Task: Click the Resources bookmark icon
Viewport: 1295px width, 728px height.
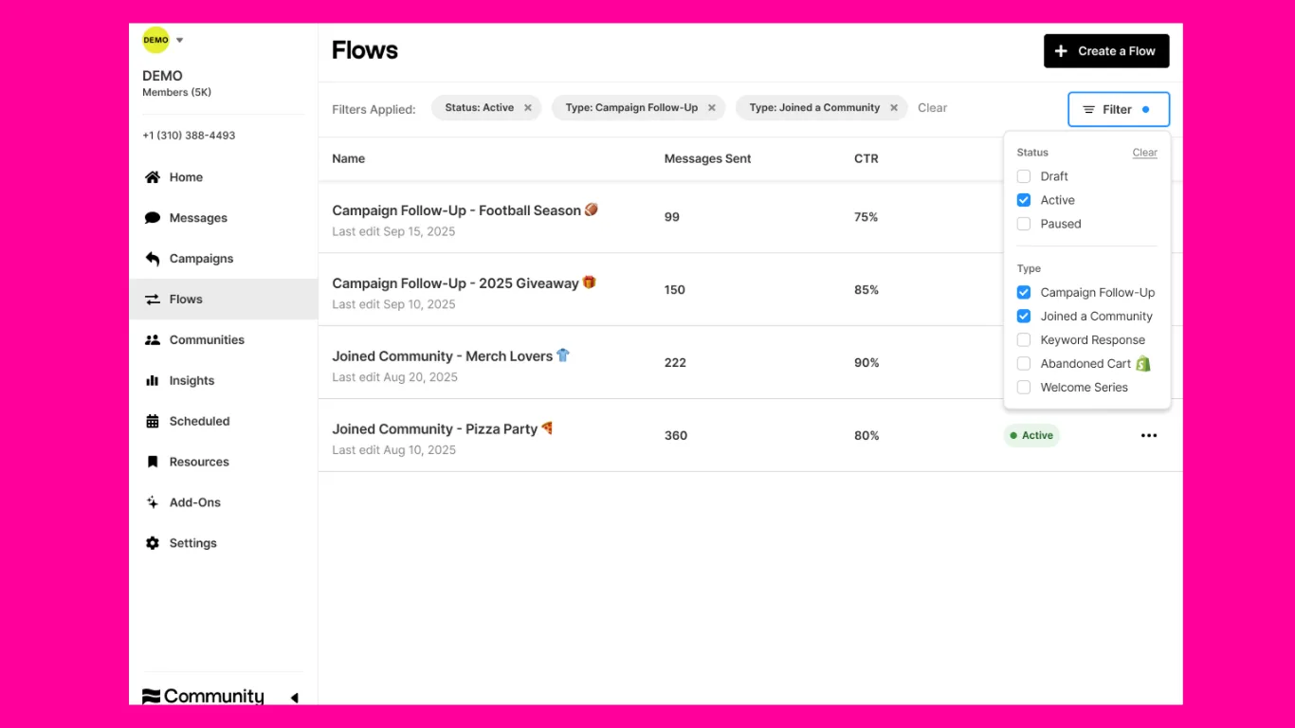Action: tap(152, 463)
